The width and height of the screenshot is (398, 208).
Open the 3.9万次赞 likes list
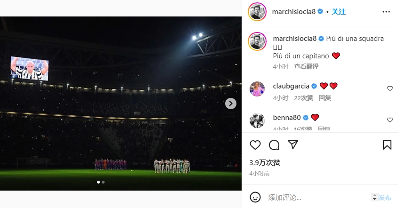coord(265,163)
